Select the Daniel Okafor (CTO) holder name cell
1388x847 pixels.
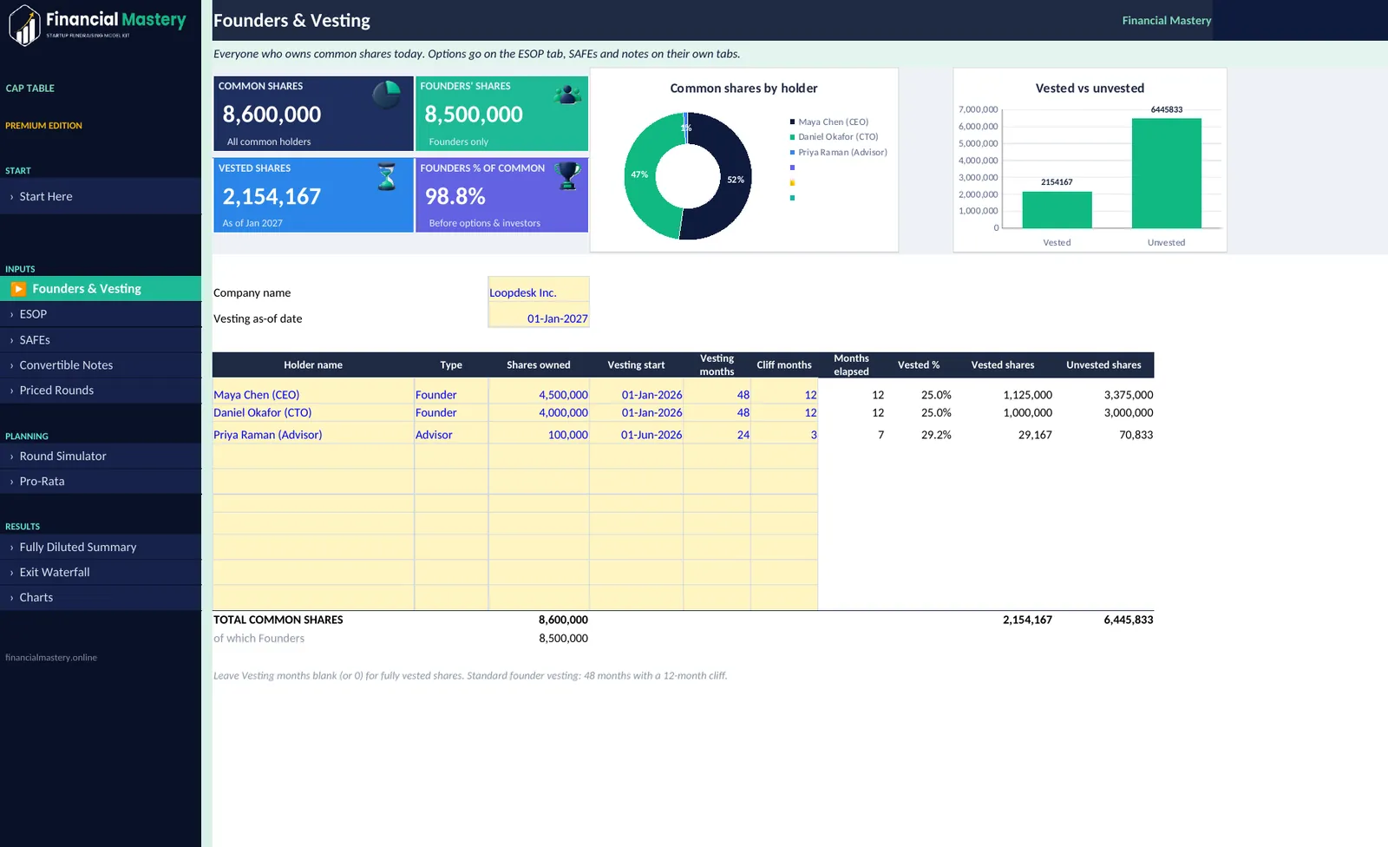tap(313, 413)
